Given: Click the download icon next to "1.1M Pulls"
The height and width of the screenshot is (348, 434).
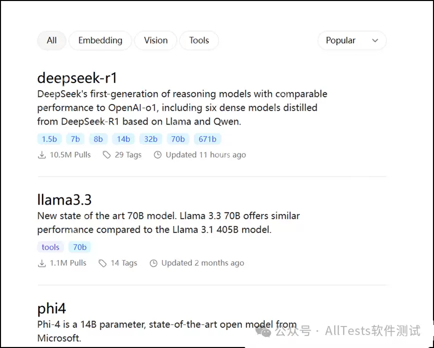Looking at the screenshot, I should (x=42, y=263).
